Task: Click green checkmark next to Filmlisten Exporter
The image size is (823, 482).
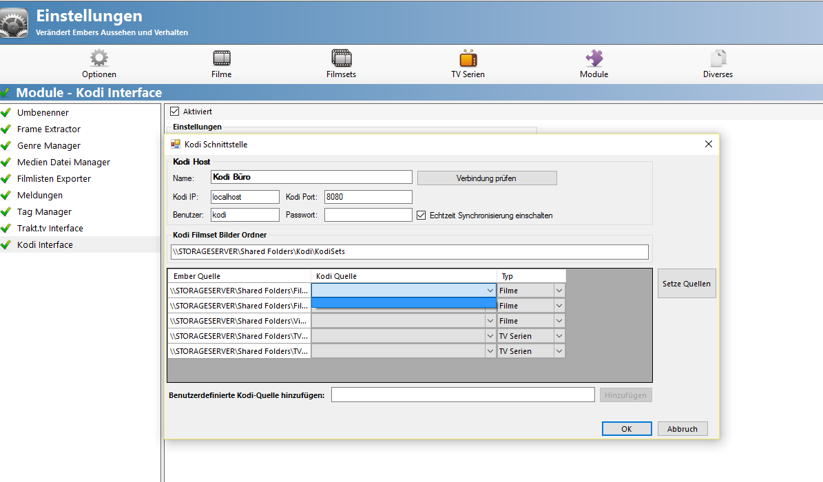Action: tap(6, 178)
